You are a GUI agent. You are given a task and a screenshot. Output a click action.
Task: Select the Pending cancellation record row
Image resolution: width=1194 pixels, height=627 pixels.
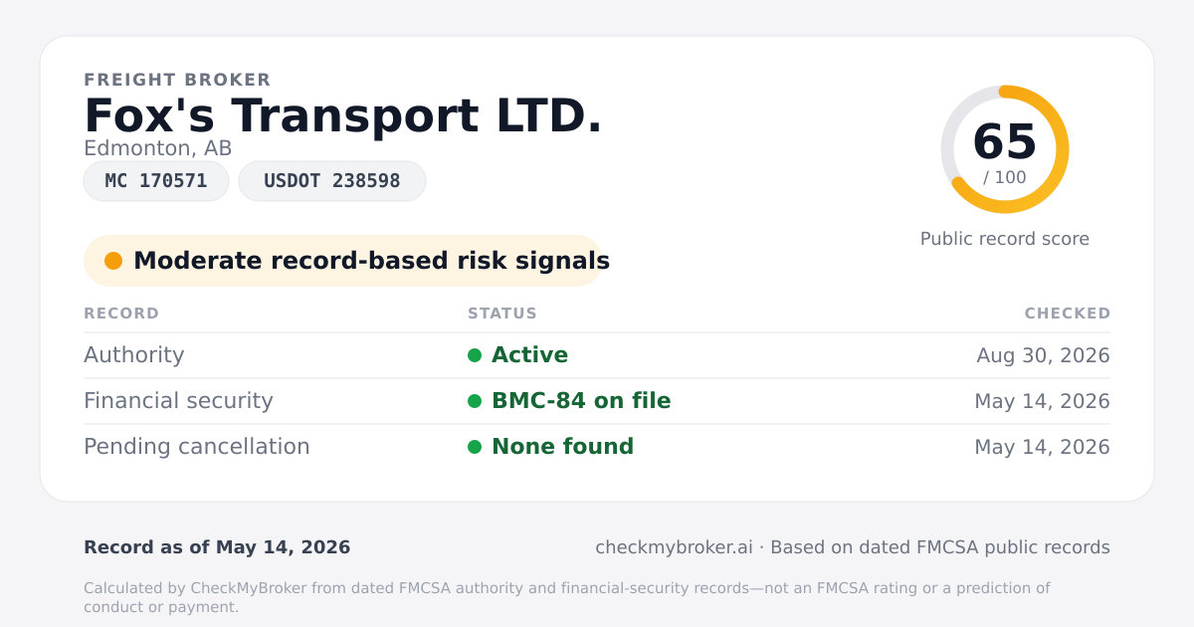597,447
